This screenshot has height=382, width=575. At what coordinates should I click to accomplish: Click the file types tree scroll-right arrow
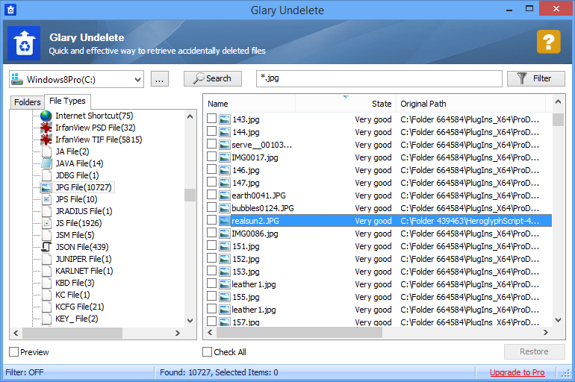[x=178, y=333]
